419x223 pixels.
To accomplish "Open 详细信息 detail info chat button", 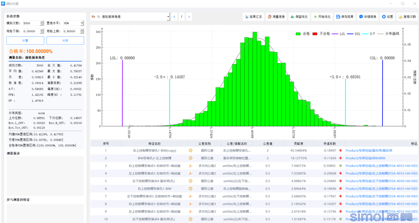I will tap(368, 17).
